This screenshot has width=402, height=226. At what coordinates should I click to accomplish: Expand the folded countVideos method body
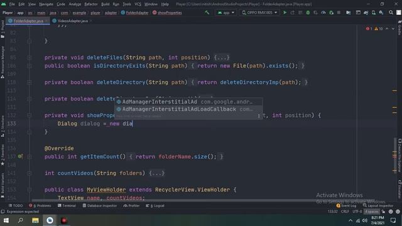tap(156, 173)
